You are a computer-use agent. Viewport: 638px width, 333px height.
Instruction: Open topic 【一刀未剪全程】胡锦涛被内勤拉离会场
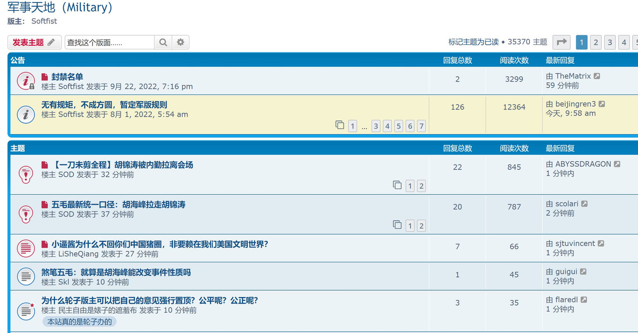[x=122, y=165]
